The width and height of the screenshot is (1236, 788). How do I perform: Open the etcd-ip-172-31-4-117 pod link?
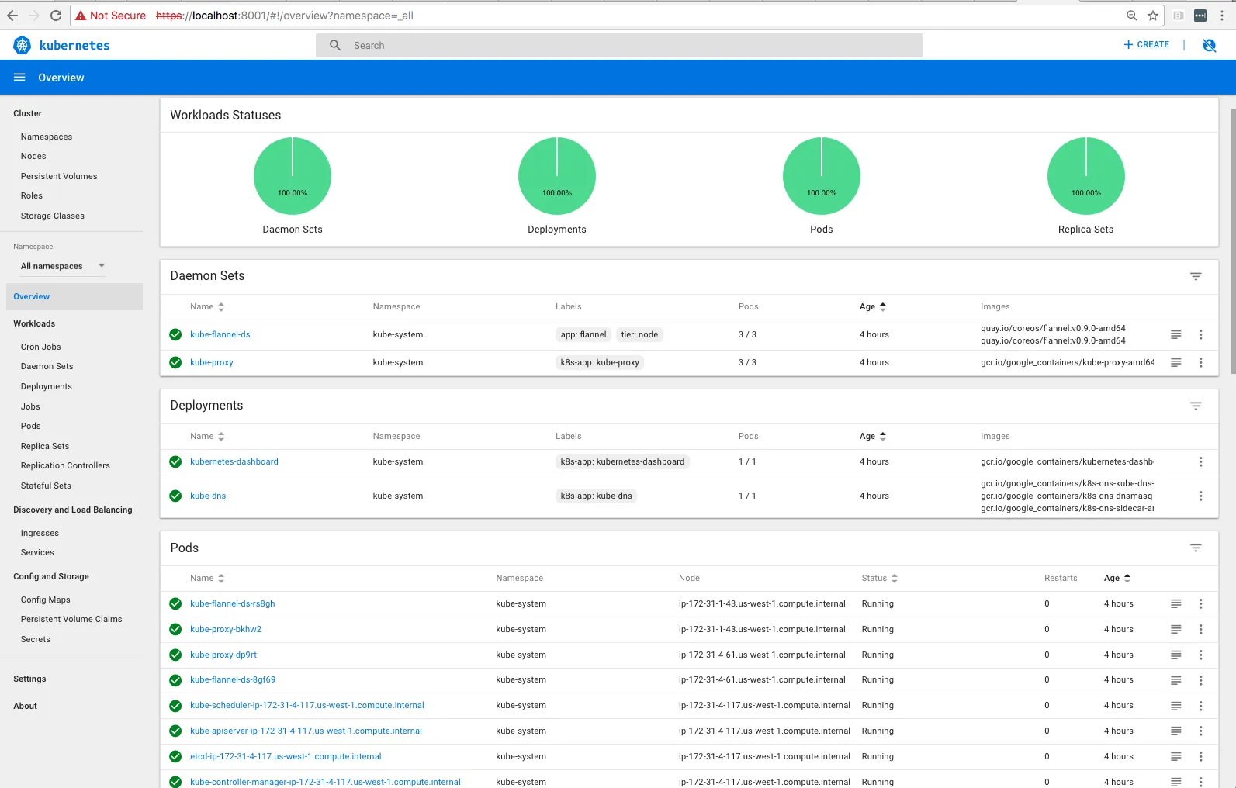click(x=286, y=756)
